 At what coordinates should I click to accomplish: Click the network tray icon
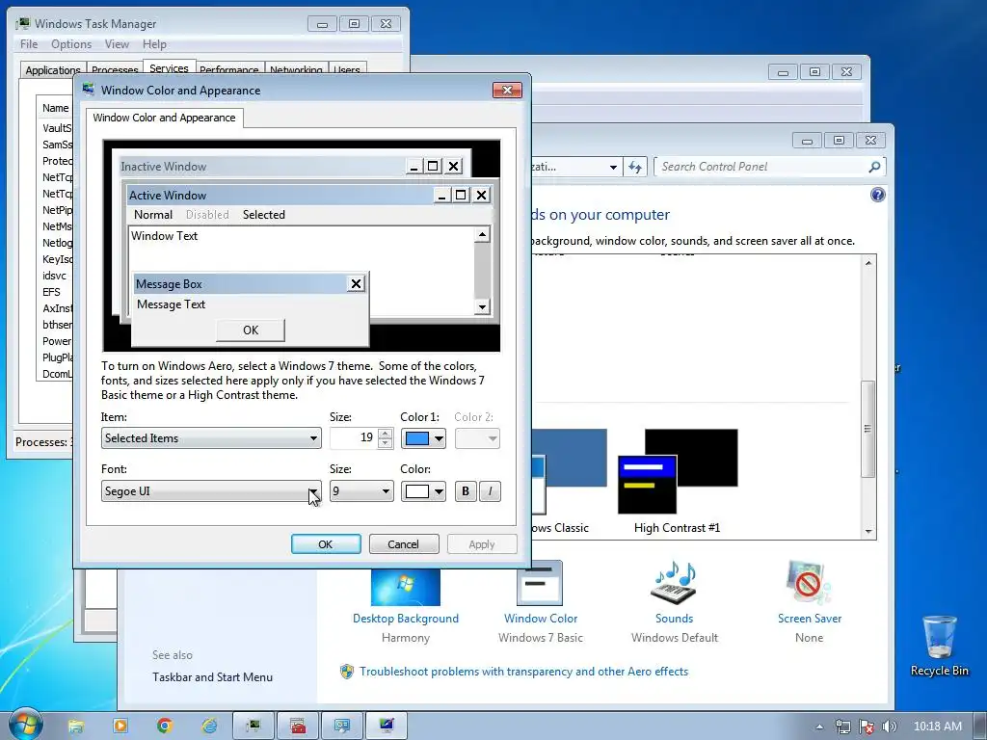tap(842, 727)
